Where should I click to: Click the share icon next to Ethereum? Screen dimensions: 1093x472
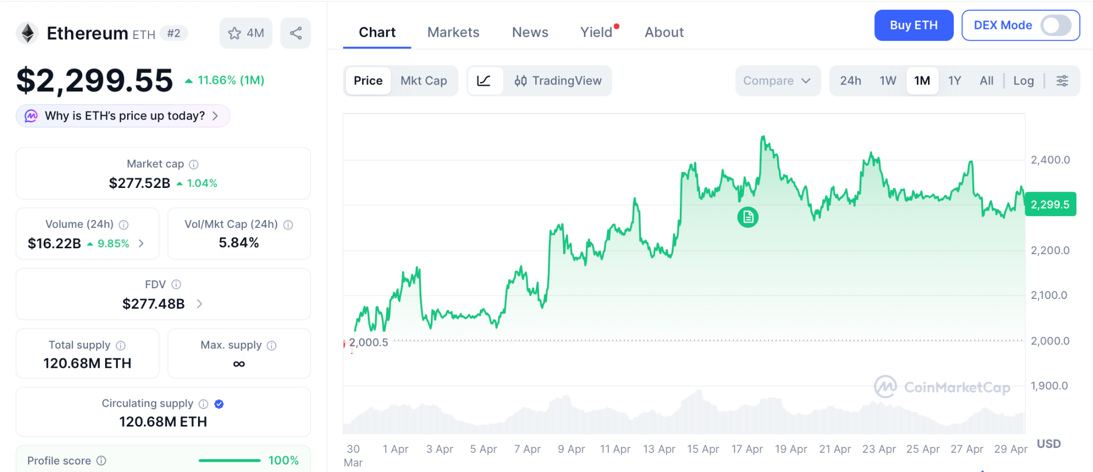tap(296, 33)
